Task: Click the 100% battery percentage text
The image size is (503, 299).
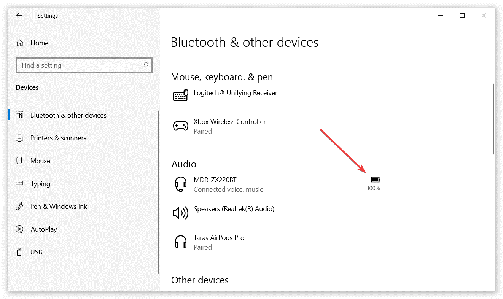Action: pyautogui.click(x=374, y=188)
